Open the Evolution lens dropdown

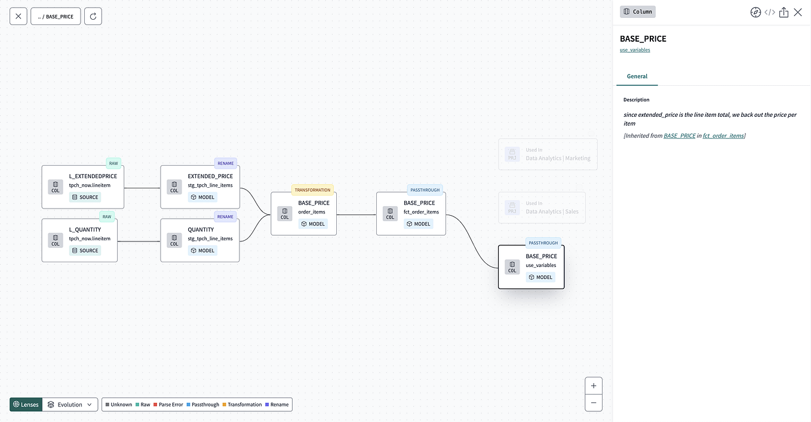70,404
